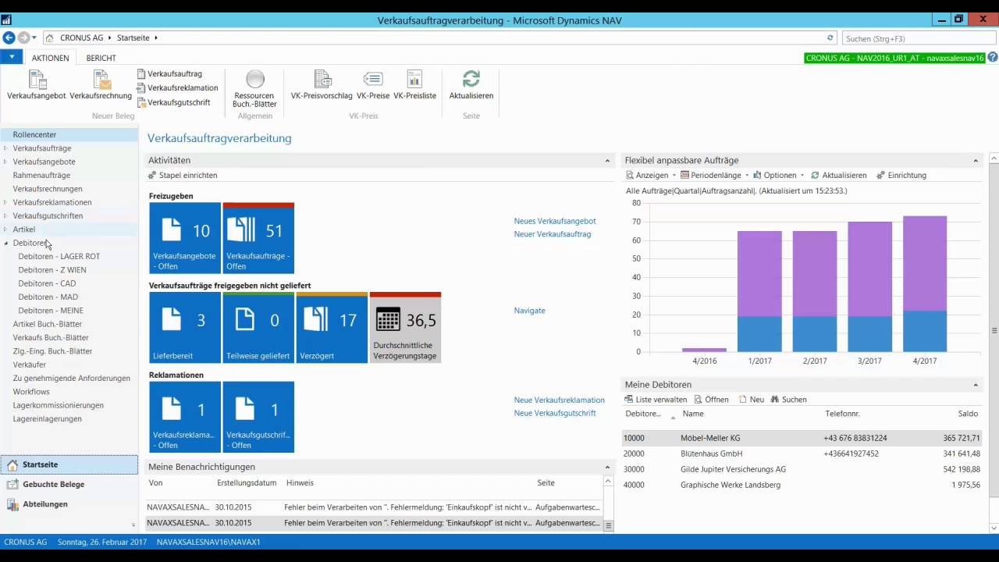
Task: Click the Neue Verkaufsreklamation link
Action: pyautogui.click(x=560, y=400)
